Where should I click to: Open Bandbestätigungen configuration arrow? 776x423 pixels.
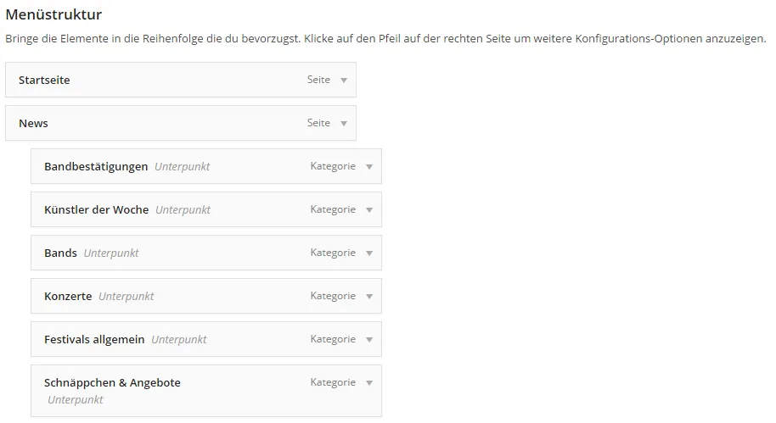coord(369,166)
